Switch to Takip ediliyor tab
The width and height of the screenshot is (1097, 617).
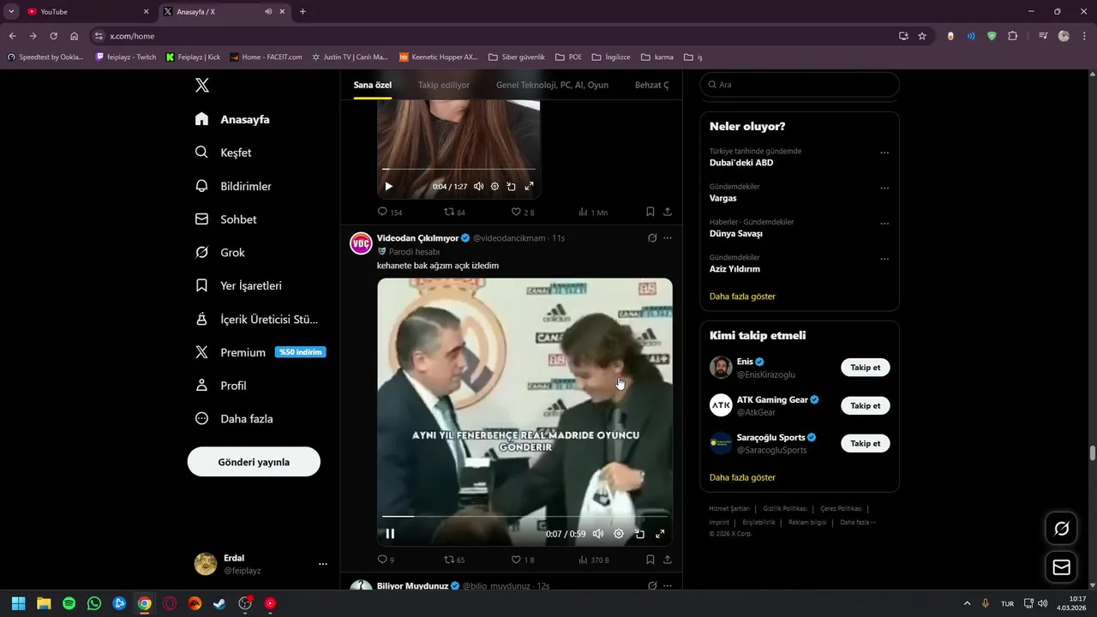(444, 85)
